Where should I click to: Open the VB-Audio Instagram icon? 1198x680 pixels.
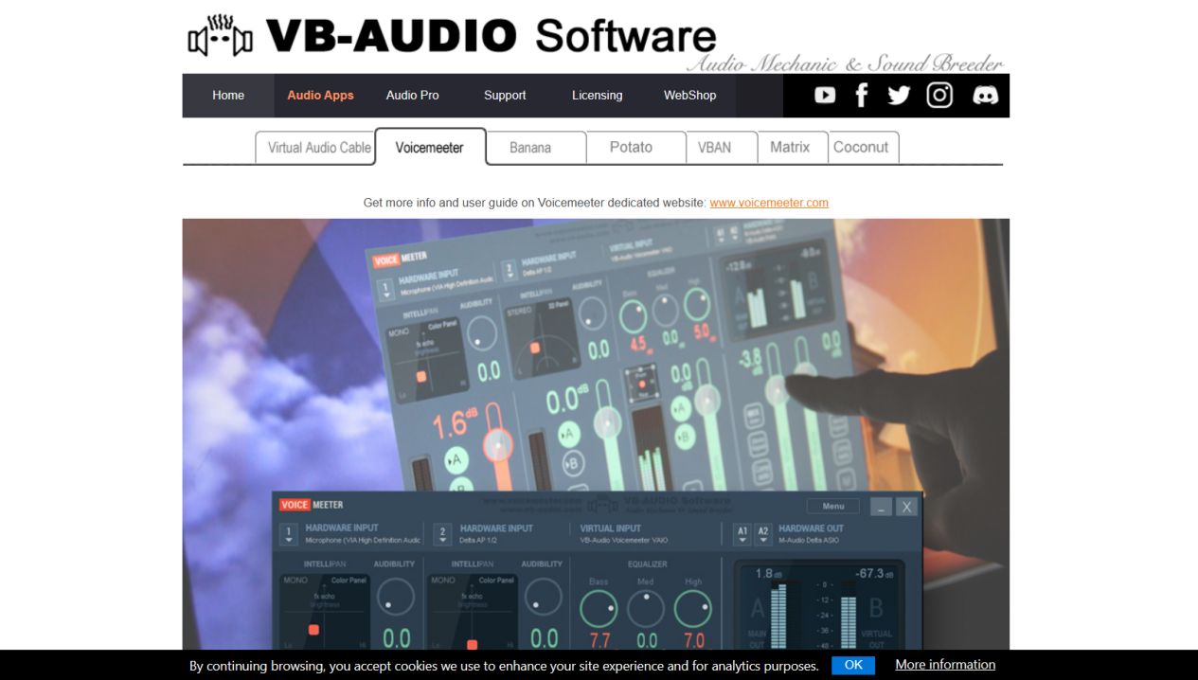939,95
